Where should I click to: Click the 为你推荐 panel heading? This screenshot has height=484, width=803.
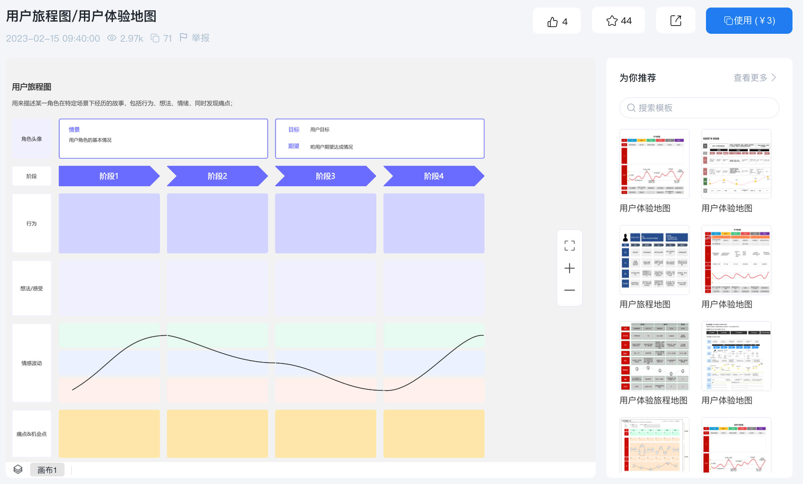tap(637, 78)
